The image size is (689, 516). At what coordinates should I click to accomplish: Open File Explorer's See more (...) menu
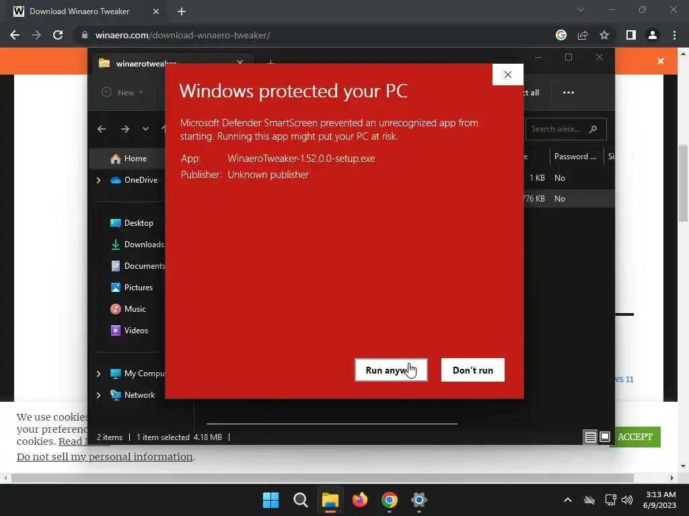pyautogui.click(x=569, y=93)
